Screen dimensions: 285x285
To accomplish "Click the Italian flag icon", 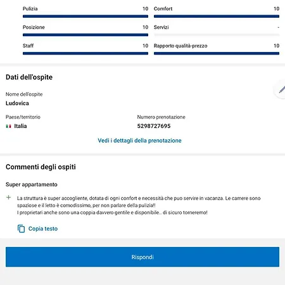I will click(8, 126).
